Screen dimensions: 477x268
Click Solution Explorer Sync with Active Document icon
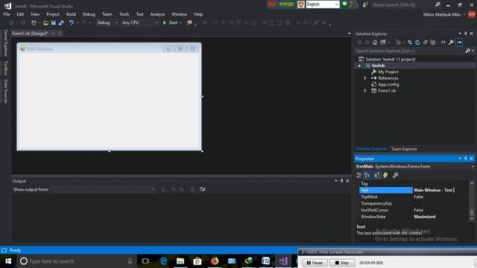pos(410,42)
